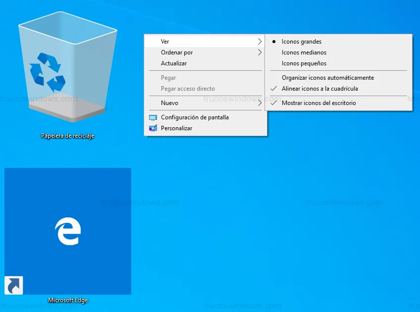Image resolution: width=420 pixels, height=312 pixels.
Task: Click the Papelera de reciclaje label text
Action: coord(67,136)
